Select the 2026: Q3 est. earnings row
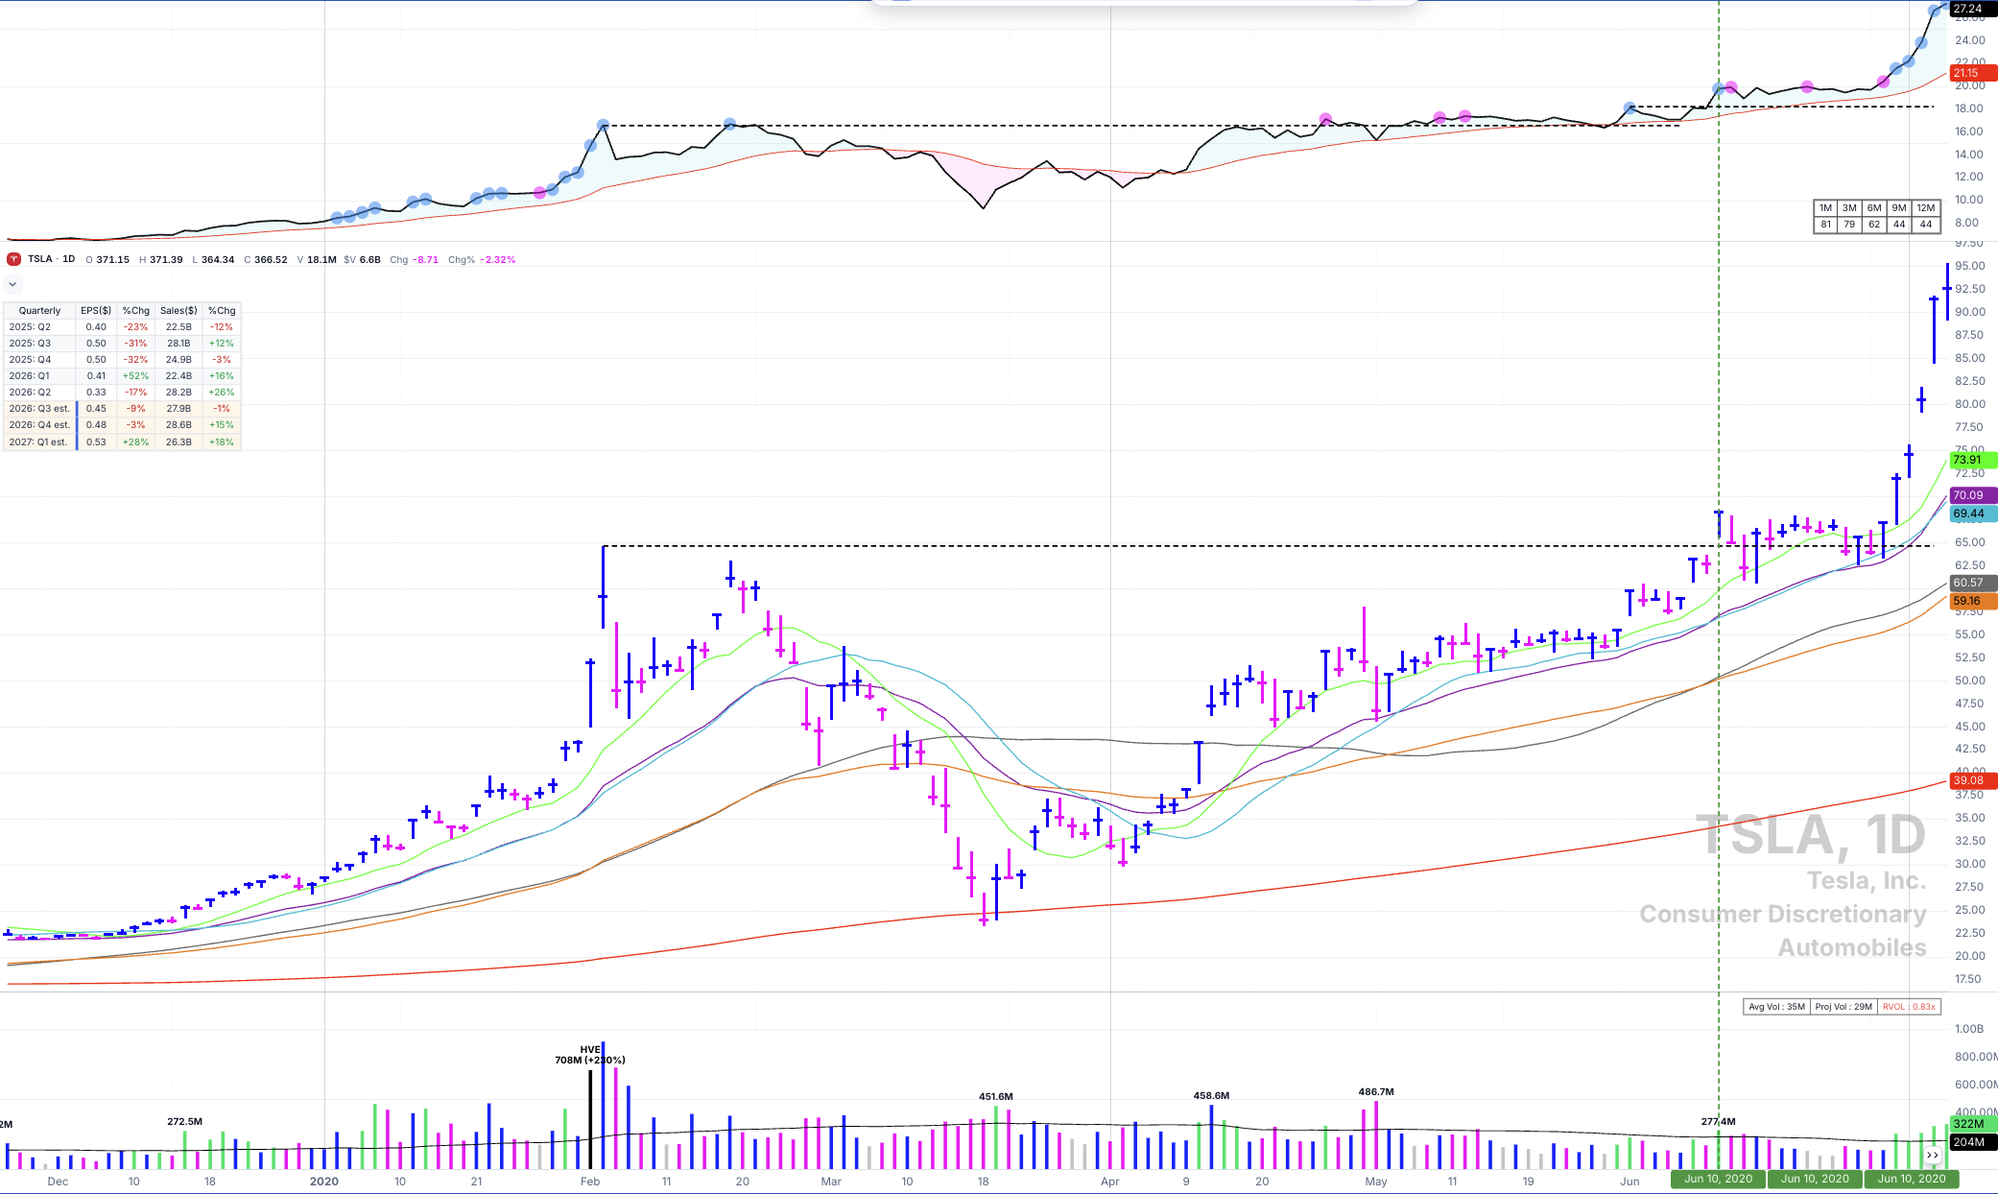 [x=122, y=409]
